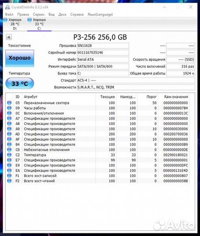Click raw value 002900180021

[x=175, y=155]
